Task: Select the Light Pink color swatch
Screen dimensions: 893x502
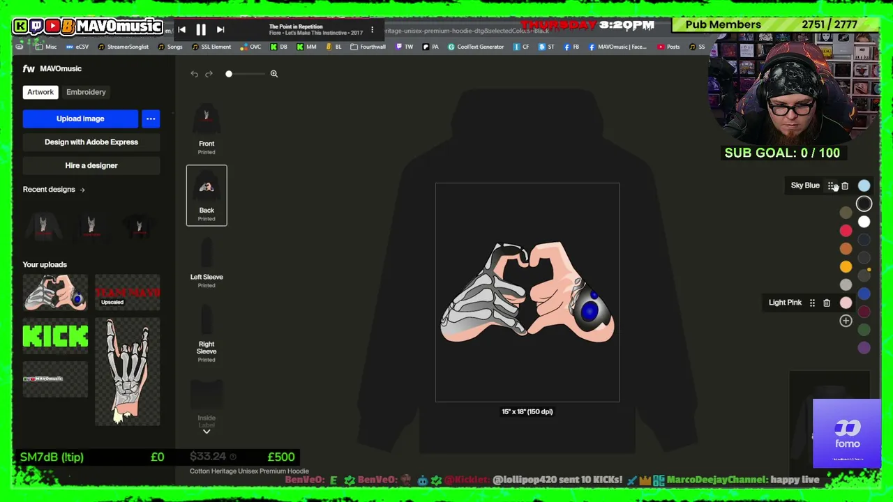Action: click(x=846, y=303)
